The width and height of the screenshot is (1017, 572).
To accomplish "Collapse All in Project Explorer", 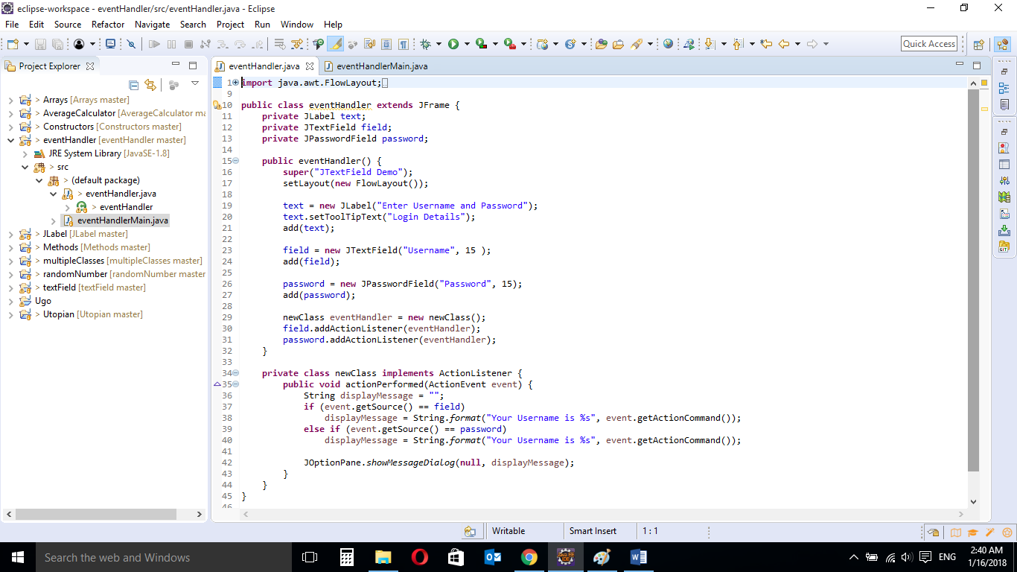I will (x=133, y=85).
